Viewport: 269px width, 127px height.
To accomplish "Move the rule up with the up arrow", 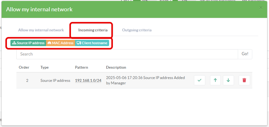I will (215, 80).
